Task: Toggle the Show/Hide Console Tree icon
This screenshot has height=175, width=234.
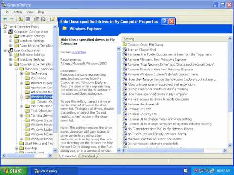Action: tap(28, 19)
